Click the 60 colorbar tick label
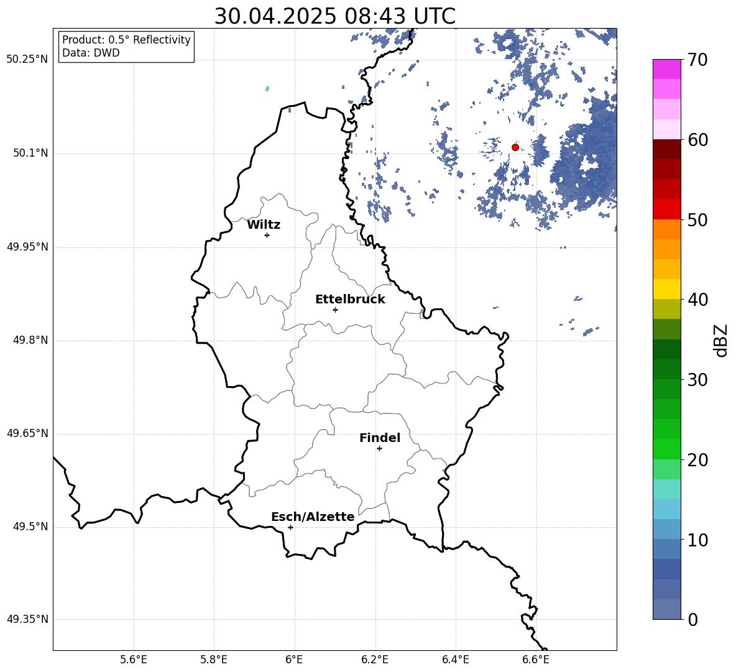Screen dimensions: 736x672 [x=697, y=140]
